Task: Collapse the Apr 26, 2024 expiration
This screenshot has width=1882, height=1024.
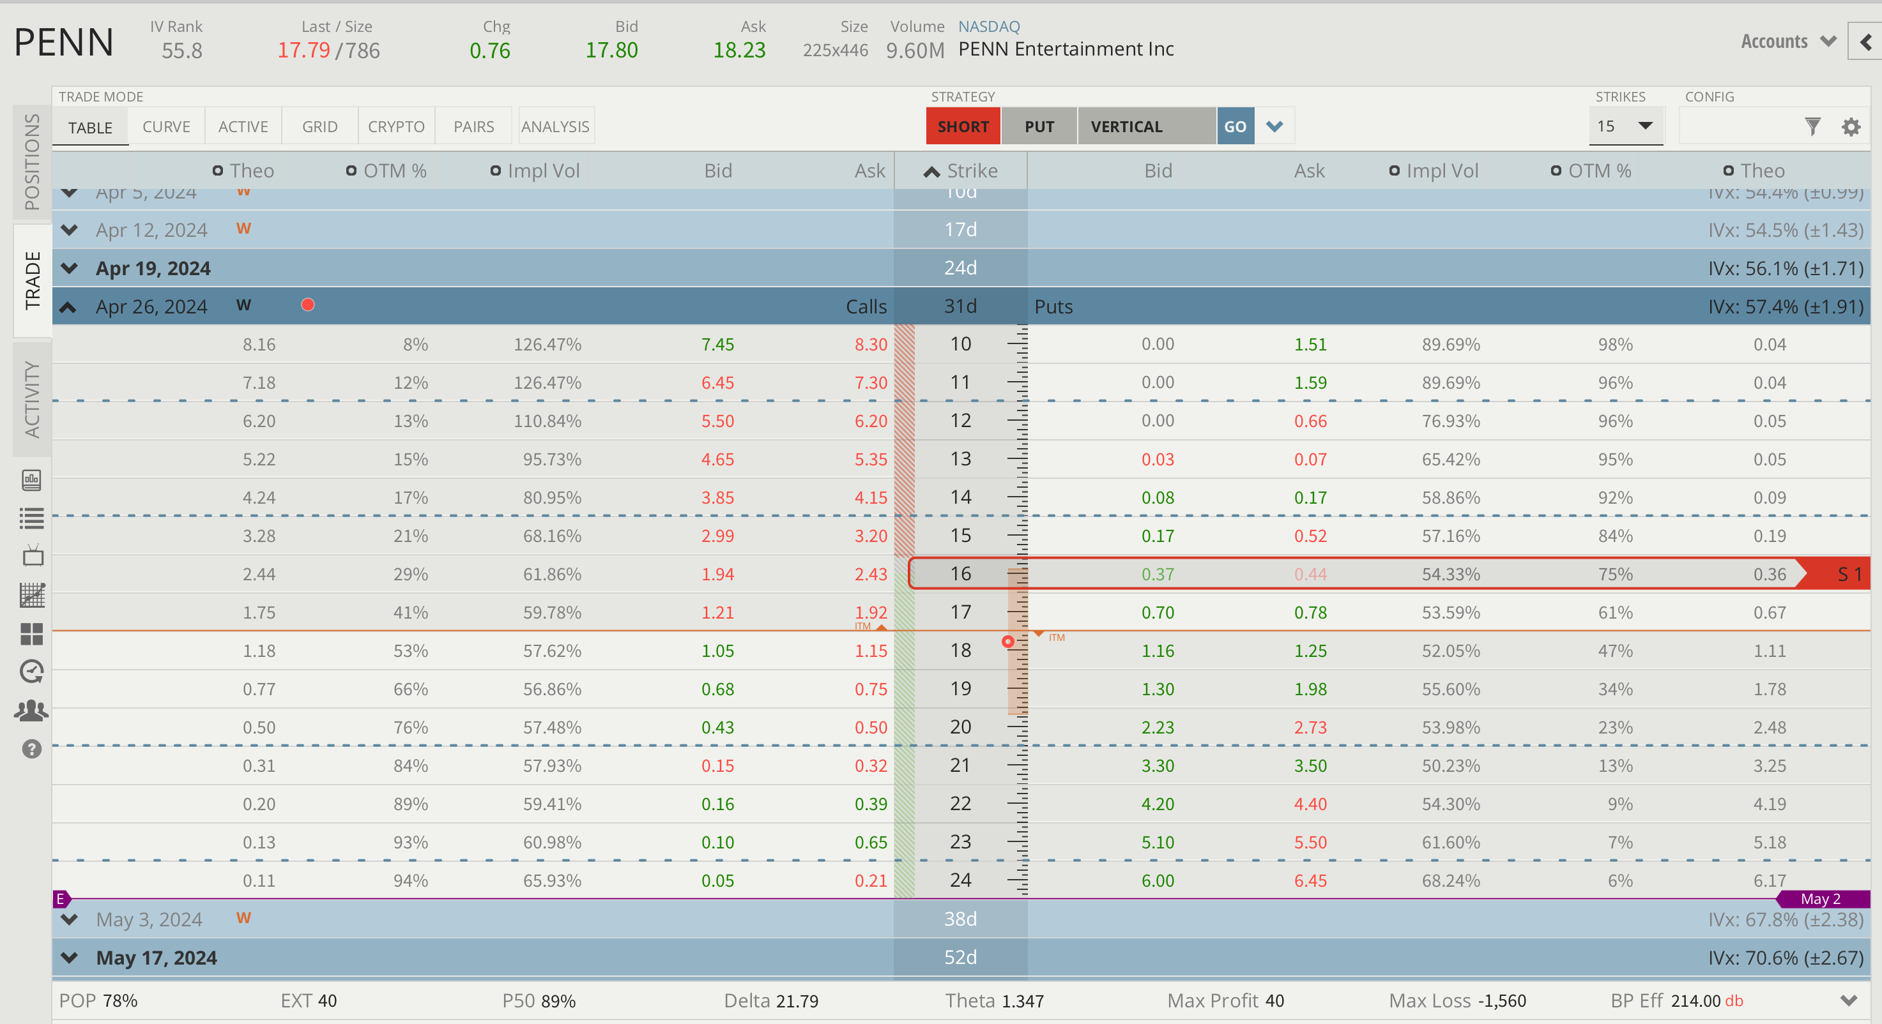Action: 68,306
